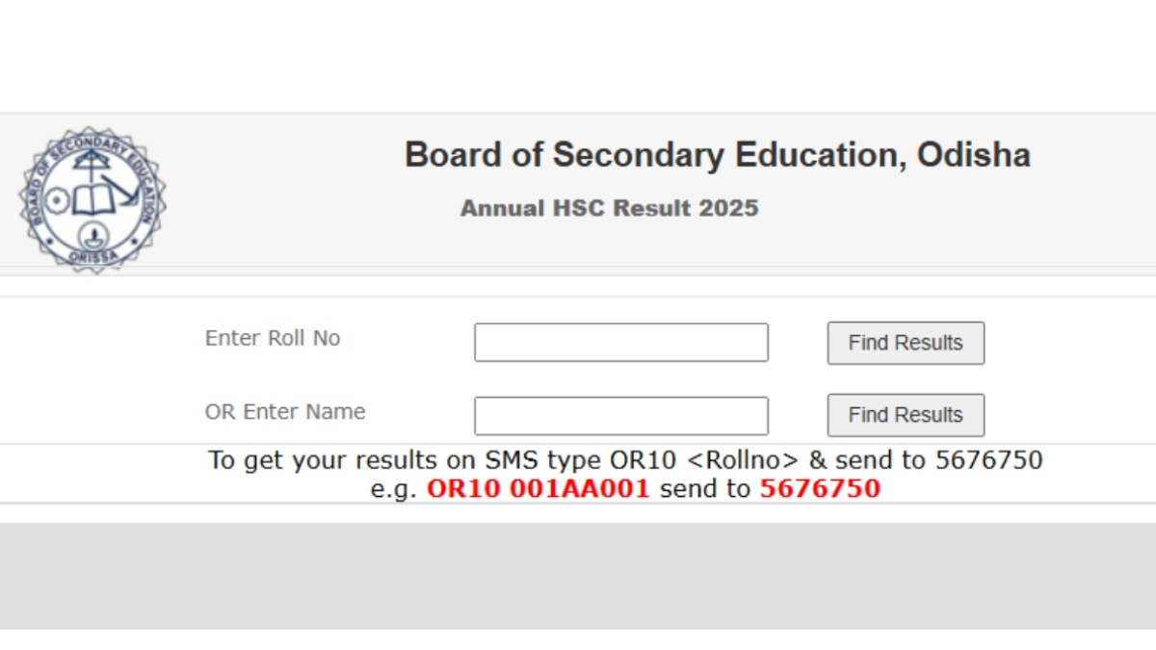Click 'send to' between the red example texts
1156x650 pixels.
point(704,489)
